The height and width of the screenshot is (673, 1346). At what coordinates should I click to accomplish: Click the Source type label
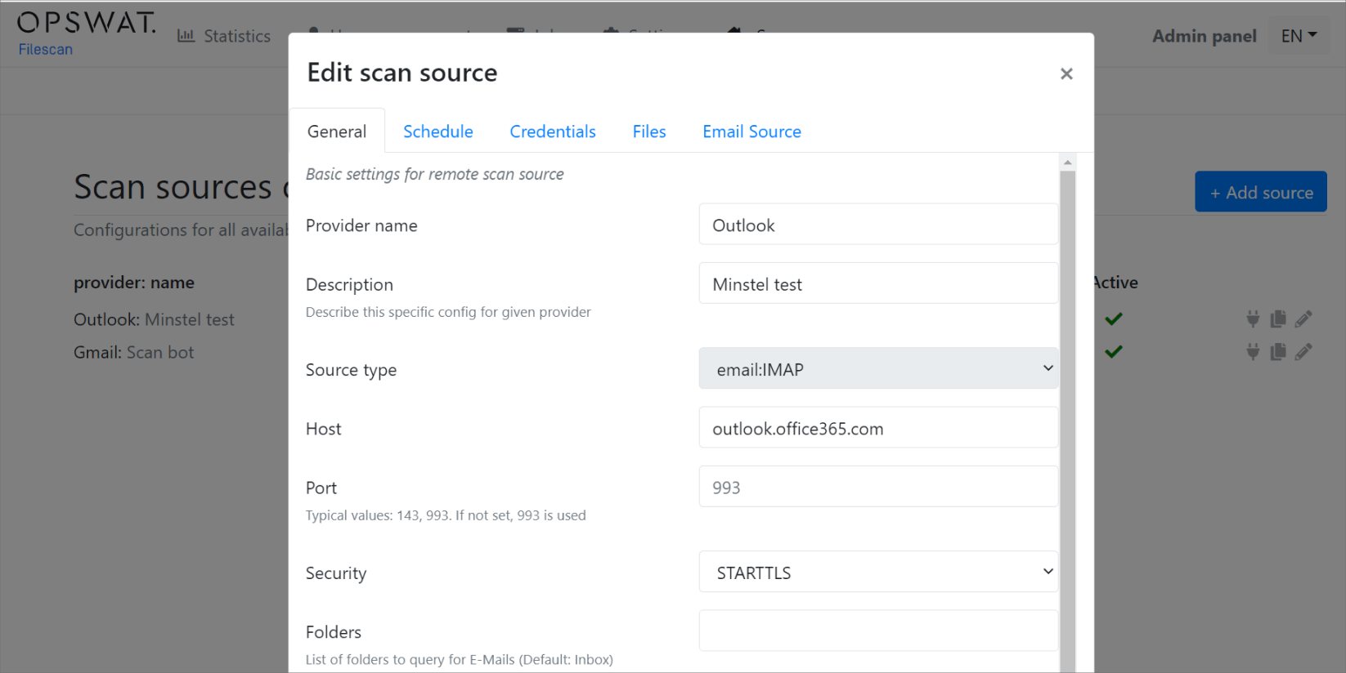351,370
